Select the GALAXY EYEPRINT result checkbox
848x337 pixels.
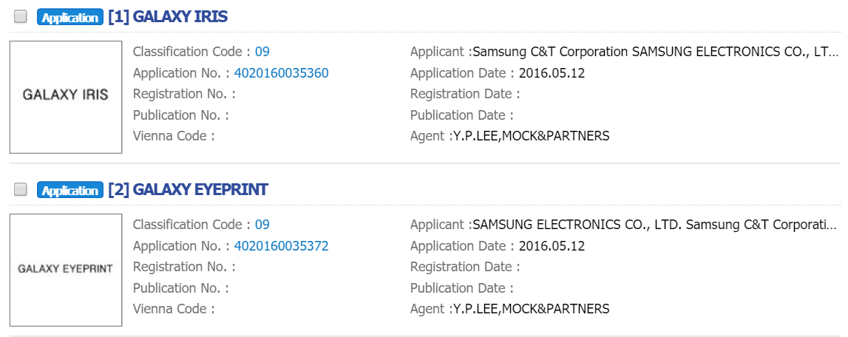(21, 189)
